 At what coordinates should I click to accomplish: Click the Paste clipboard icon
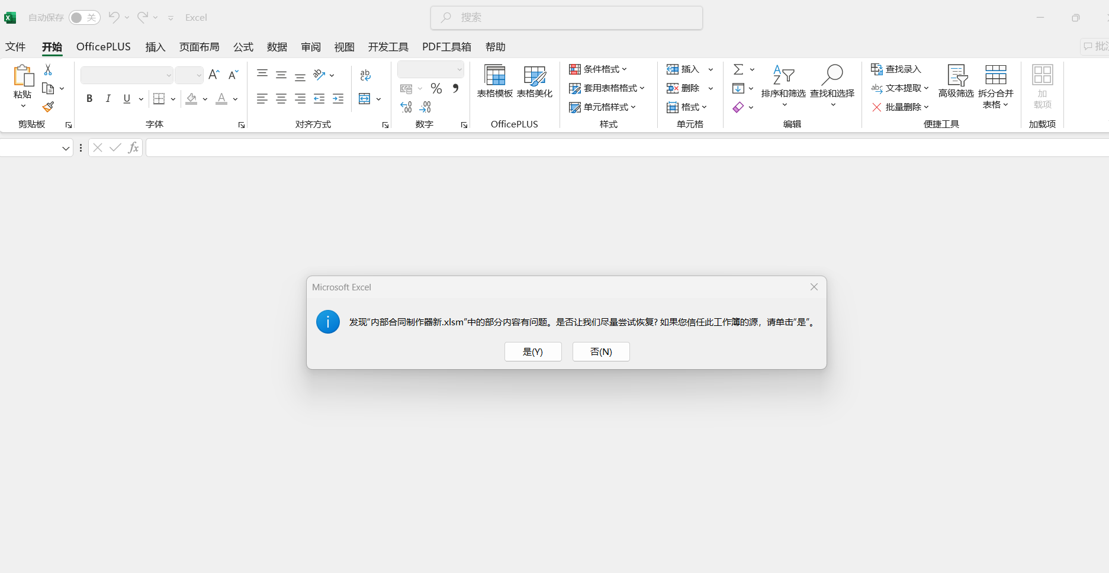click(23, 76)
